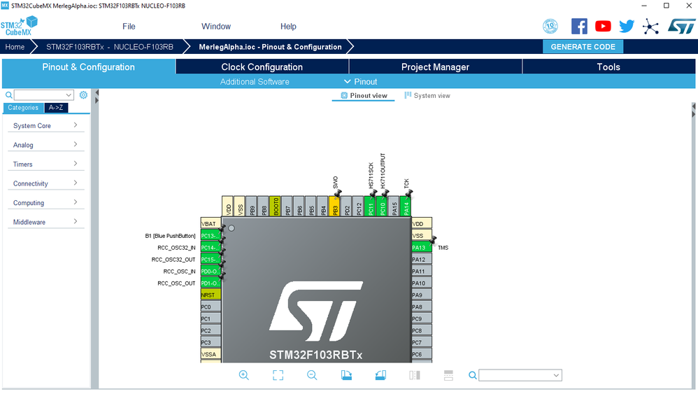The height and width of the screenshot is (394, 698).
Task: Open Additional Software menu
Action: pyautogui.click(x=255, y=81)
